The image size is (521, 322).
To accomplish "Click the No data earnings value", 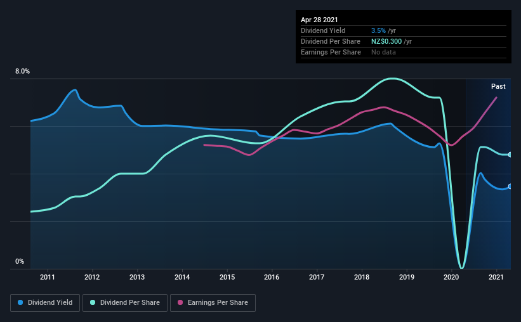I will tap(383, 52).
